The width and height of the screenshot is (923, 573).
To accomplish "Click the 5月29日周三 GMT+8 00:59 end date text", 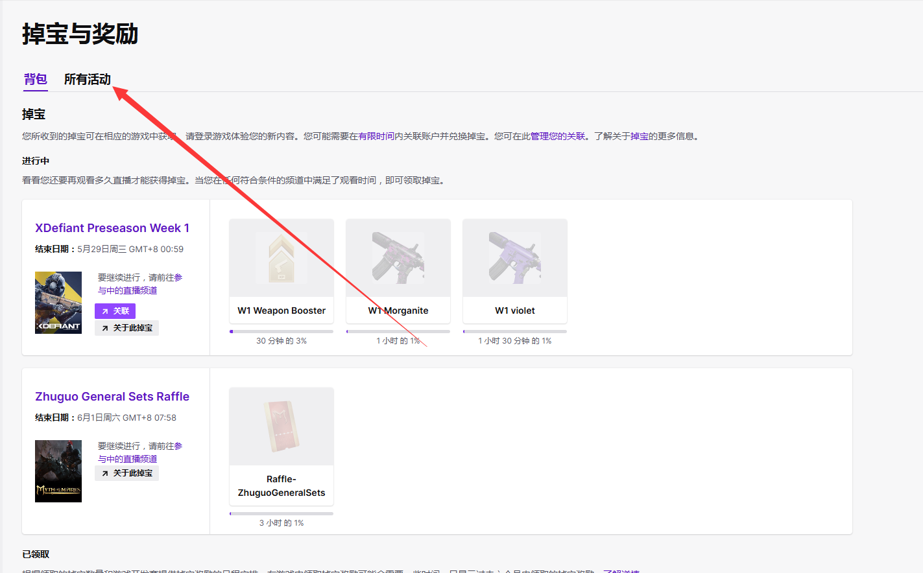I will pos(130,249).
